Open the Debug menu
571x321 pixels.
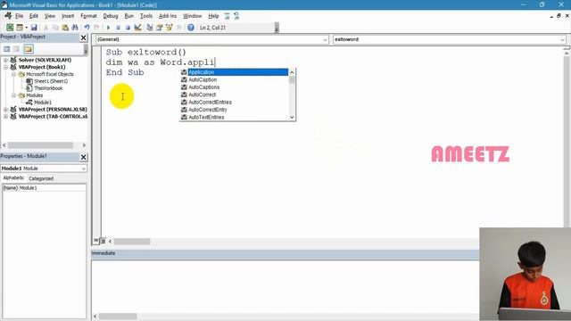[111, 16]
